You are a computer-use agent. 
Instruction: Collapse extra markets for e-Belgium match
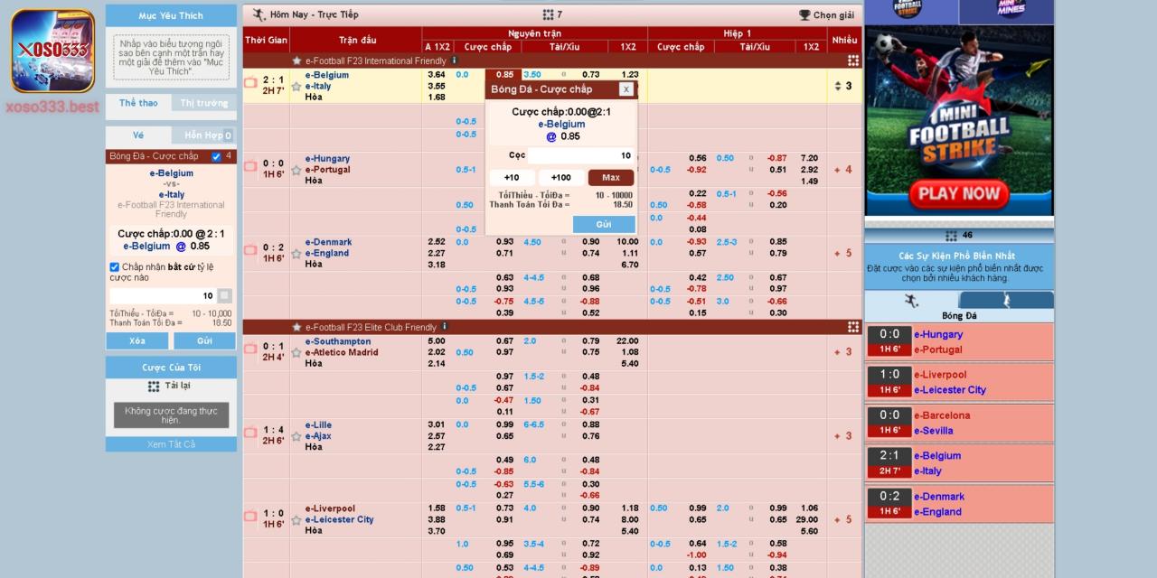[842, 86]
